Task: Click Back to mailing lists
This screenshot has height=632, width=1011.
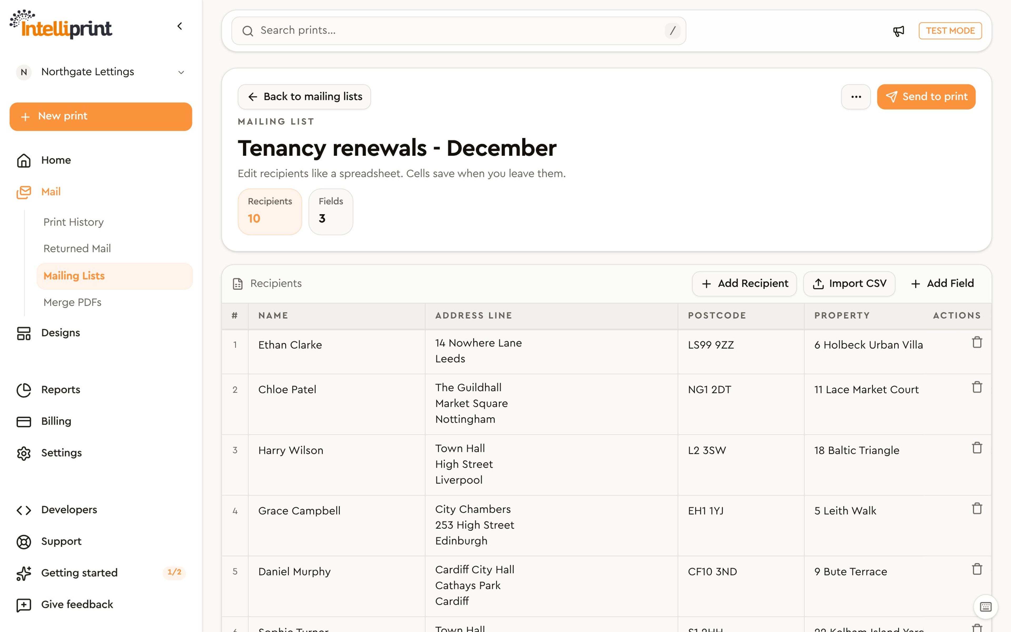Action: pyautogui.click(x=304, y=97)
